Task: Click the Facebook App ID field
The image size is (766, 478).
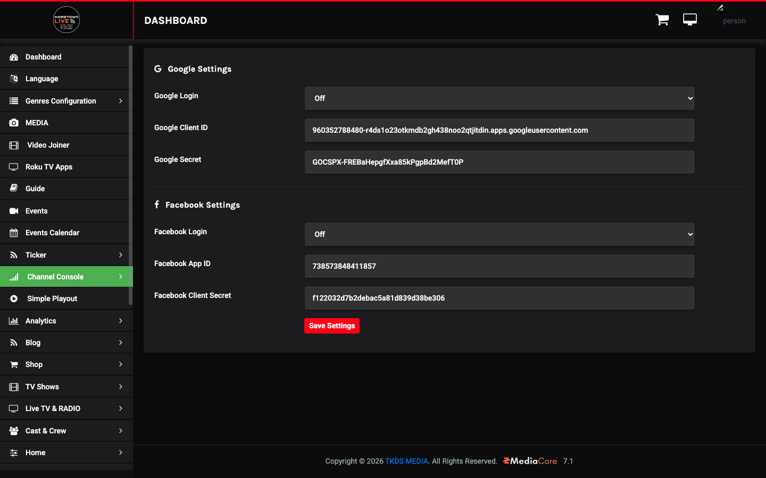Action: pyautogui.click(x=499, y=266)
